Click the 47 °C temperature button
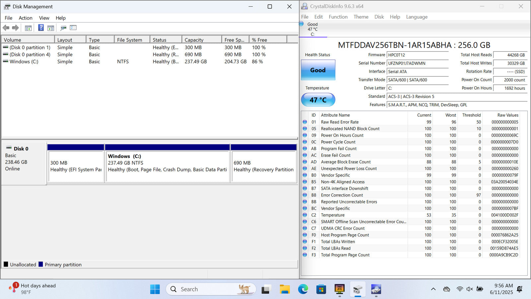 click(318, 100)
